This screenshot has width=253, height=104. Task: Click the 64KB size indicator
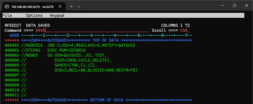coord(14,35)
